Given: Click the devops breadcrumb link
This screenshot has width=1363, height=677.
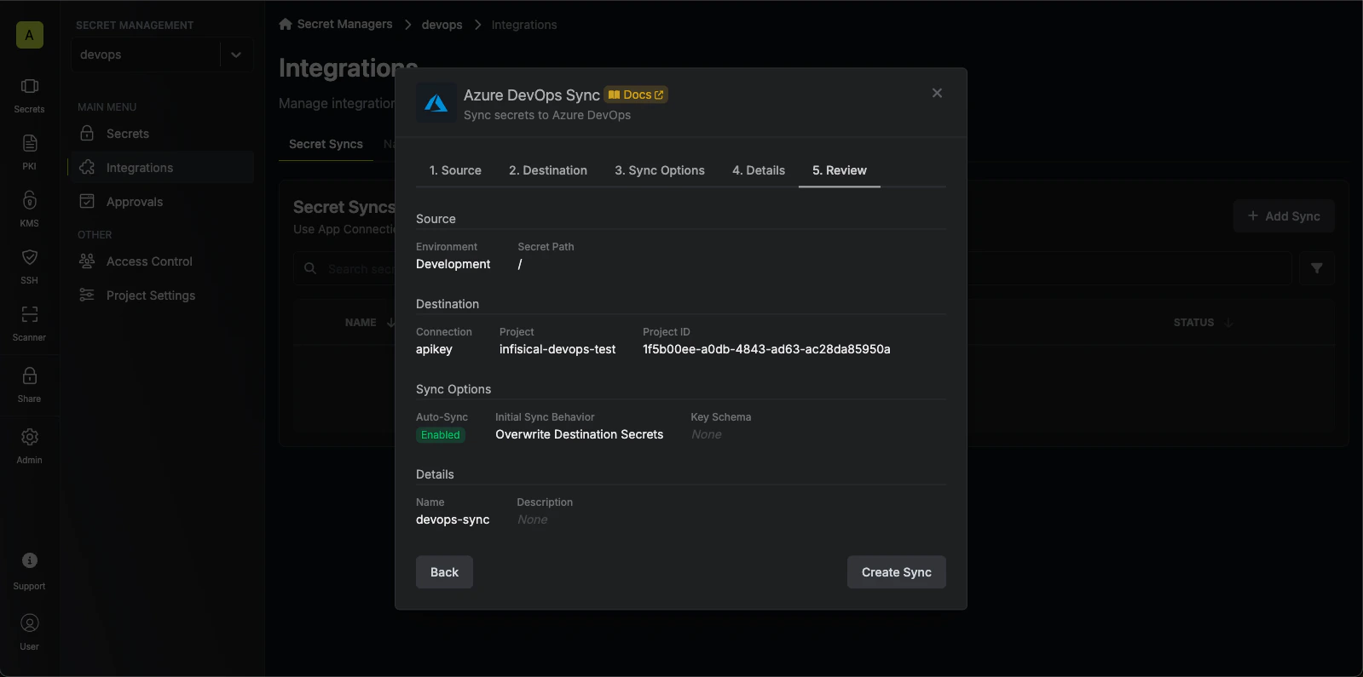Looking at the screenshot, I should tap(442, 25).
